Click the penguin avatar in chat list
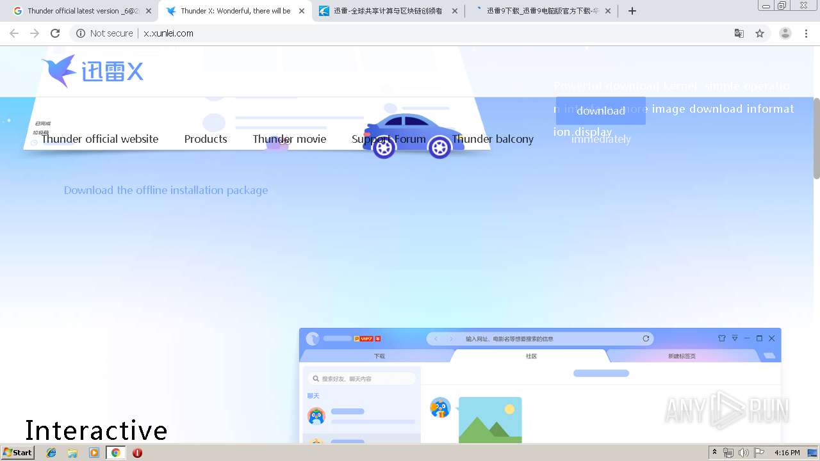The height and width of the screenshot is (461, 820). pos(316,416)
